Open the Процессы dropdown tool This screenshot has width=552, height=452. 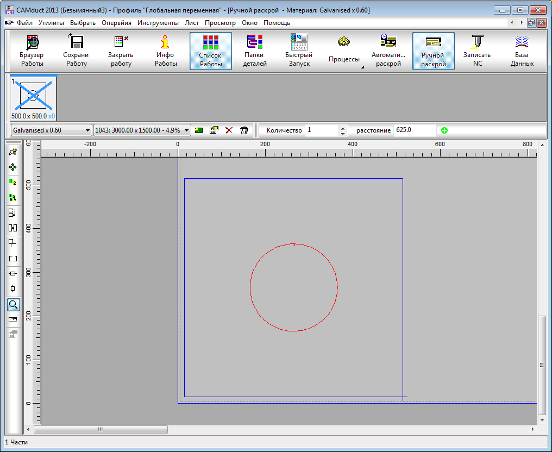pos(344,51)
